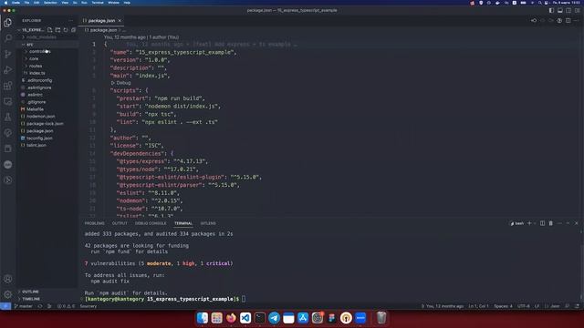Split the terminal panel
The height and width of the screenshot is (328, 584).
point(542,223)
